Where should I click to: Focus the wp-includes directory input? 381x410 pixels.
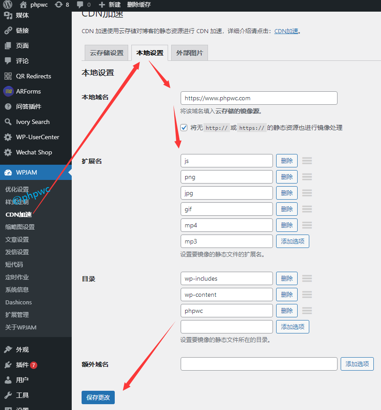tap(226, 278)
